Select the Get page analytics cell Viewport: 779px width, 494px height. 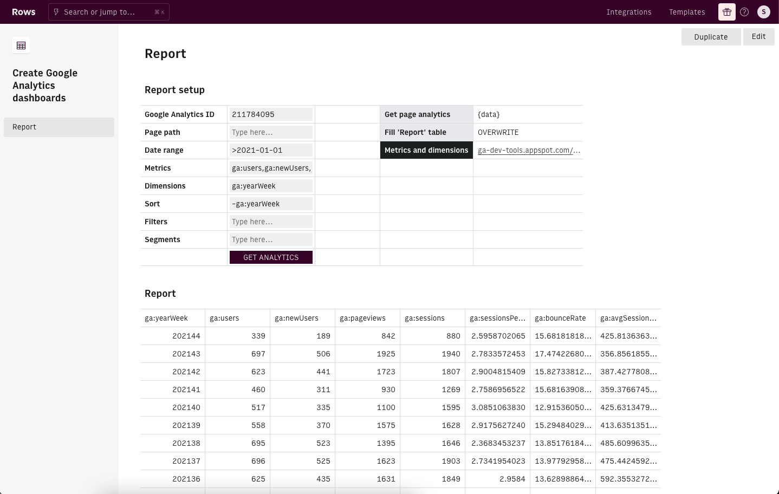click(x=426, y=114)
